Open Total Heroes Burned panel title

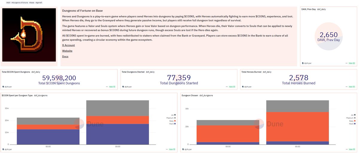point(251,72)
